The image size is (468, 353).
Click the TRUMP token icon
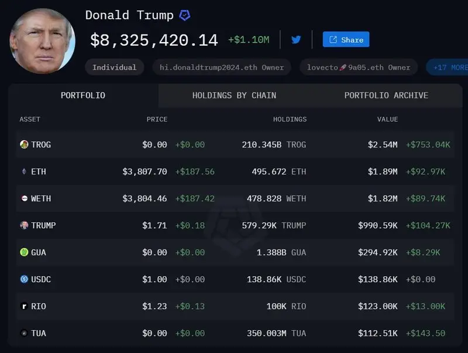[24, 225]
